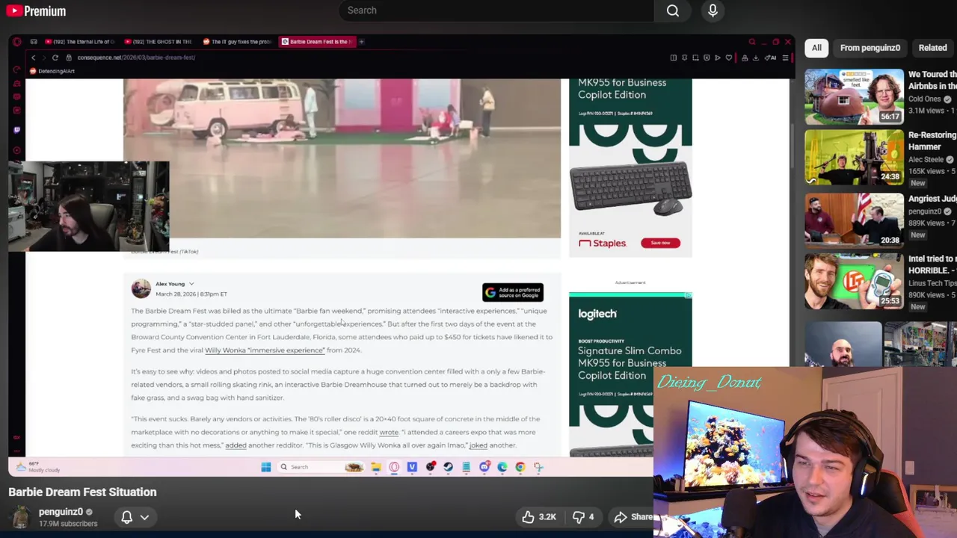957x538 pixels.
Task: Open the 'Intel tried to' video title
Action: click(932, 265)
